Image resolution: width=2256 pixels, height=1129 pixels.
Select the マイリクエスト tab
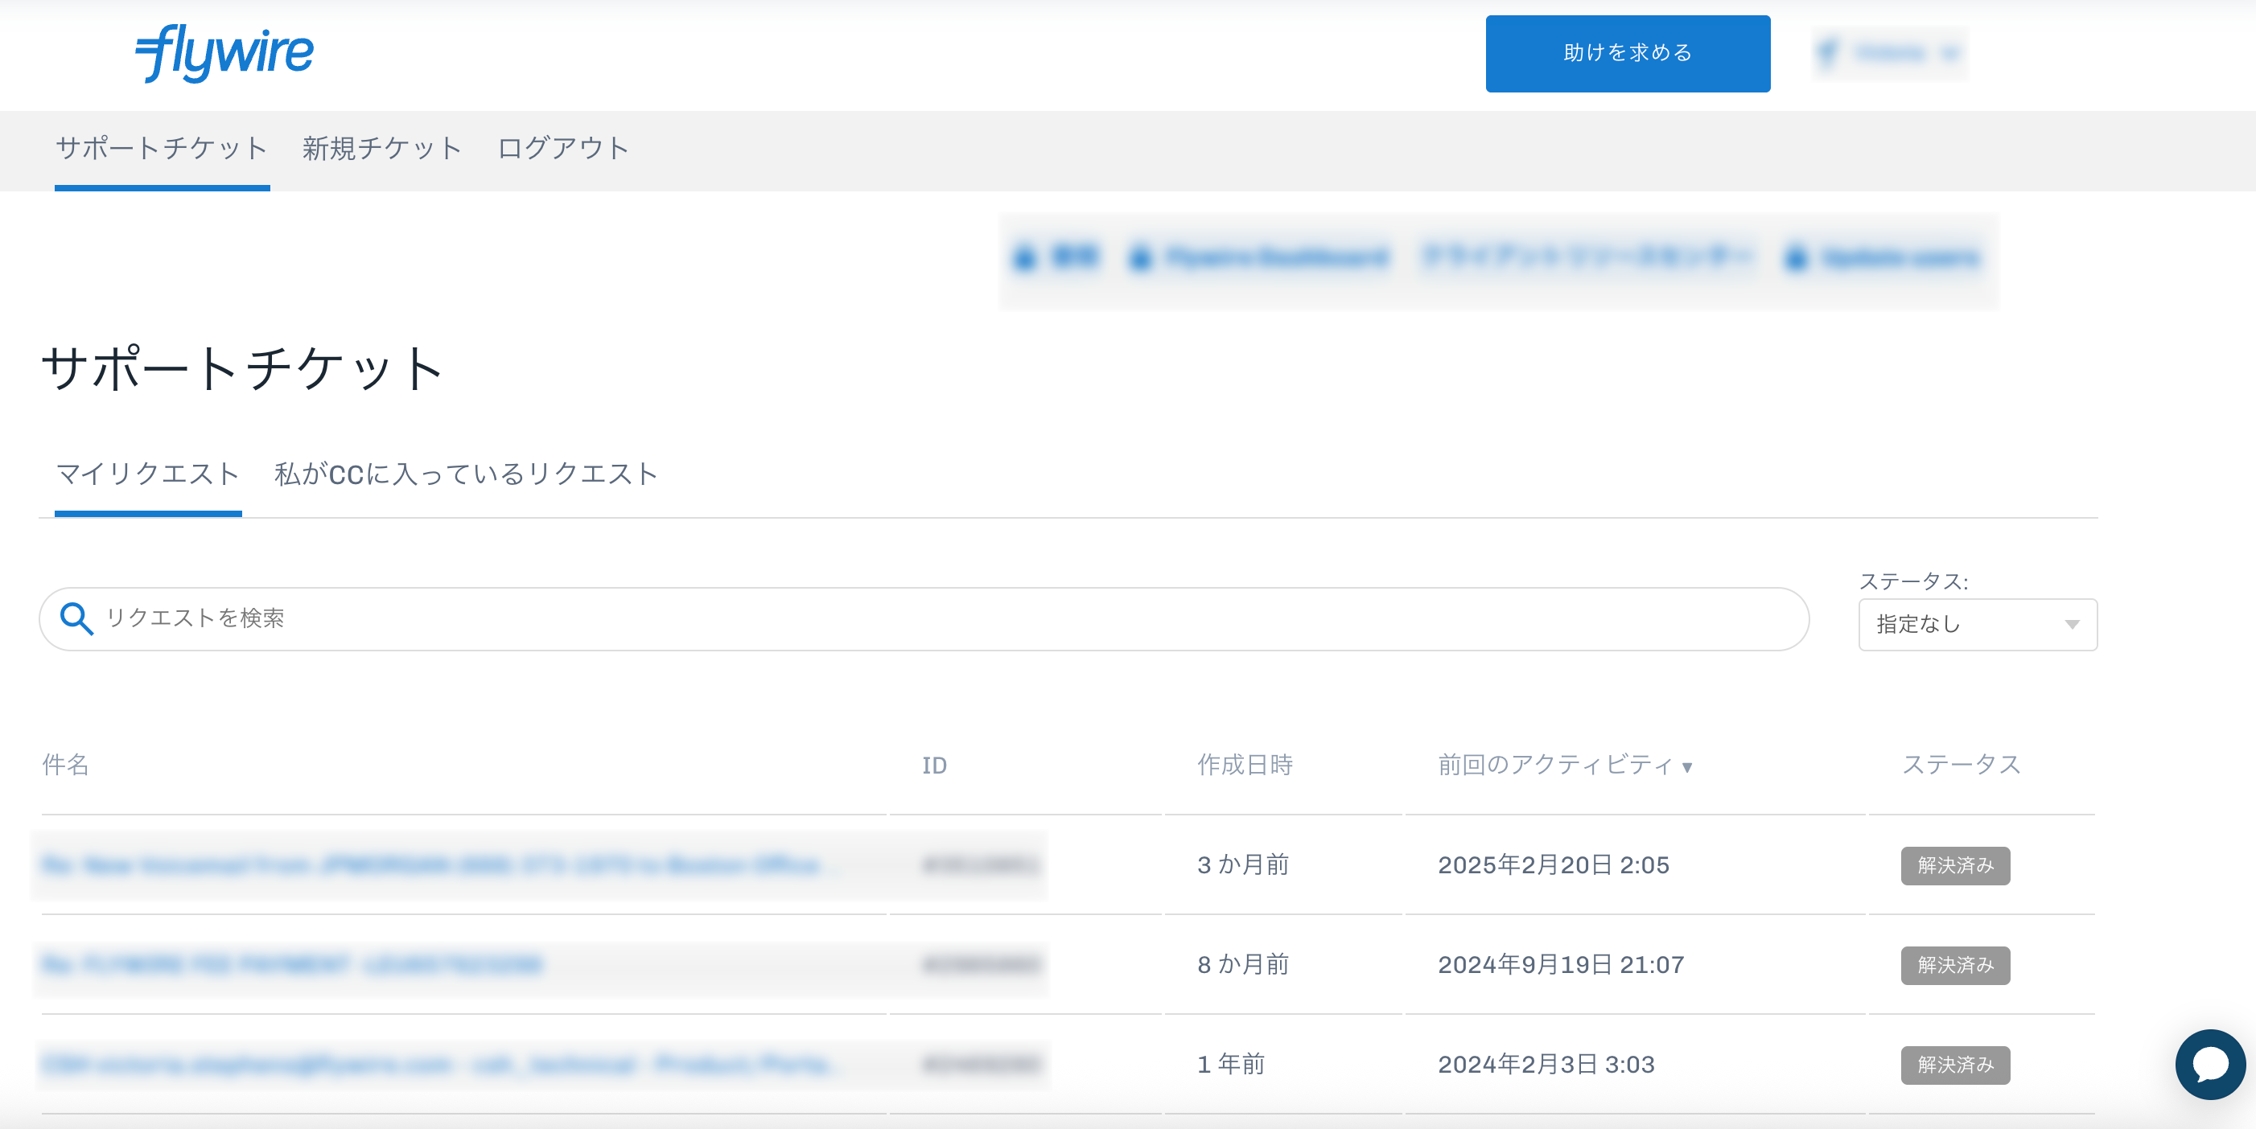tap(147, 474)
